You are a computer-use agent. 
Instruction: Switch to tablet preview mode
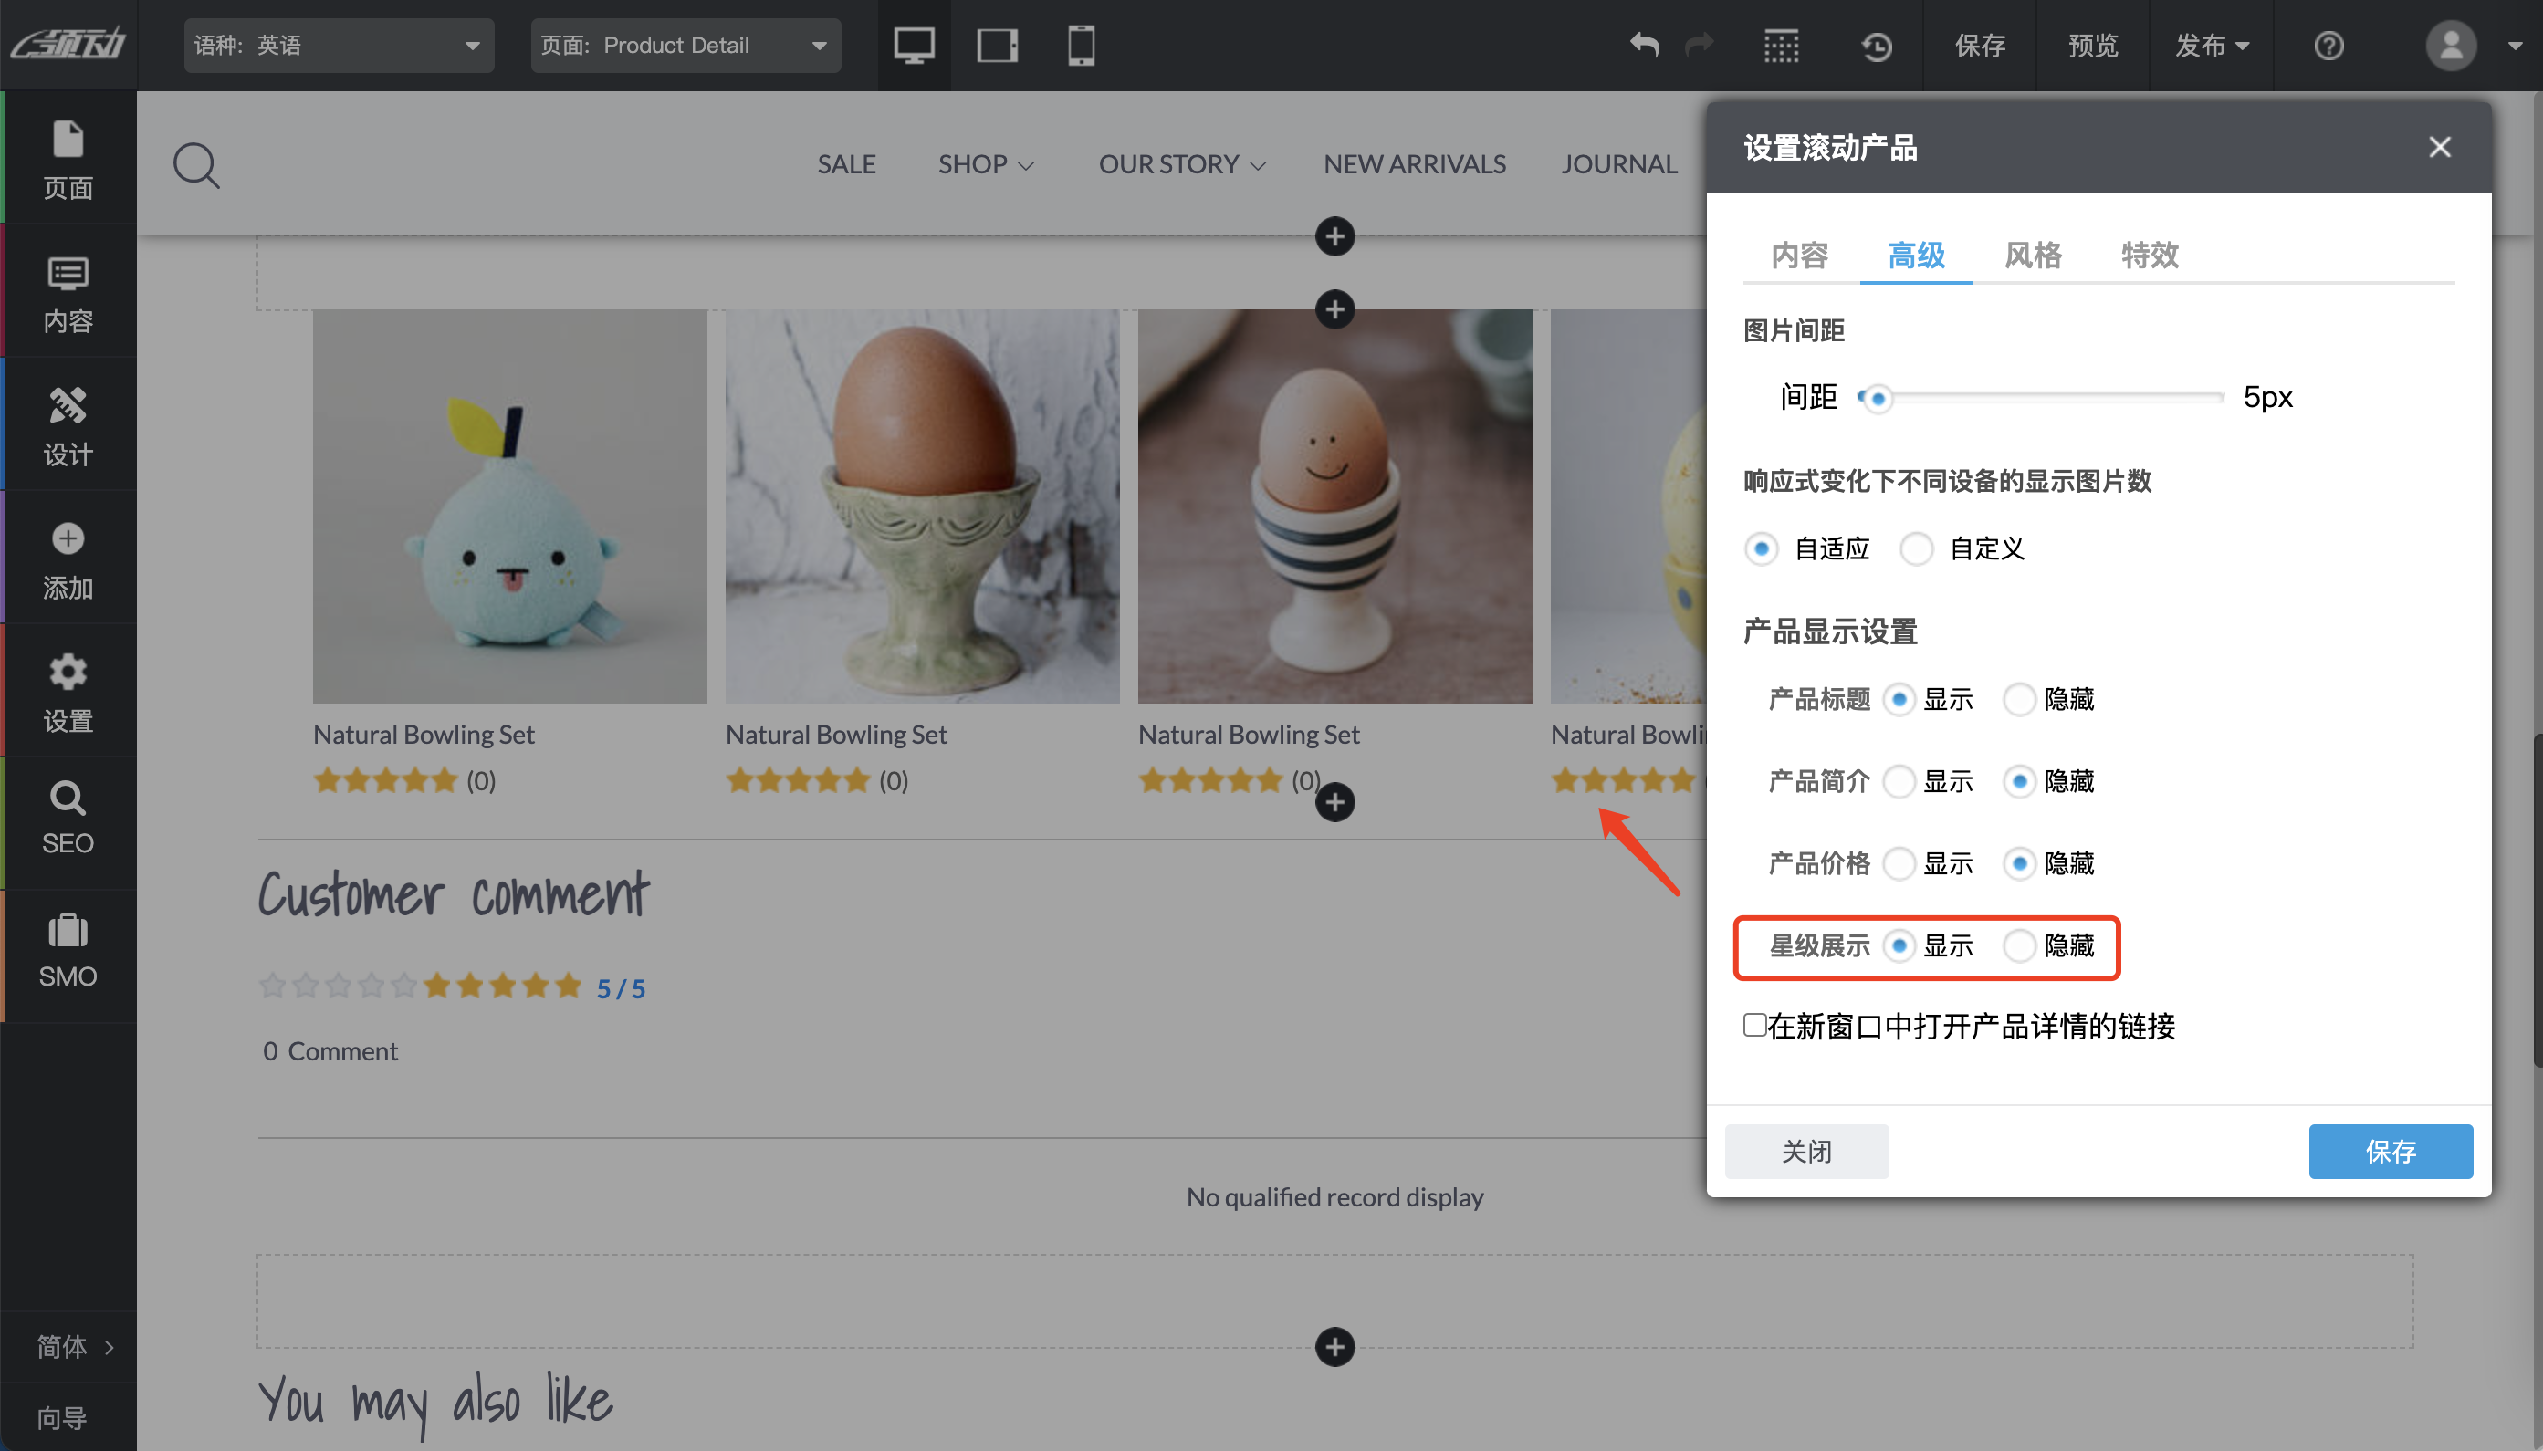click(x=997, y=46)
